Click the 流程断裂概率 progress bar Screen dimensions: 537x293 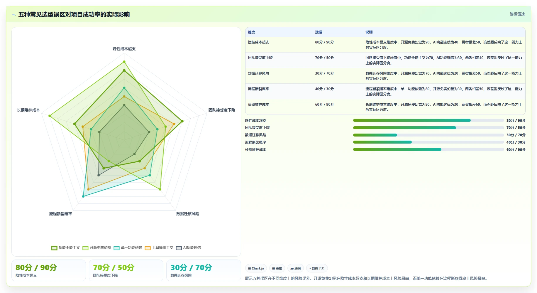[x=428, y=142]
